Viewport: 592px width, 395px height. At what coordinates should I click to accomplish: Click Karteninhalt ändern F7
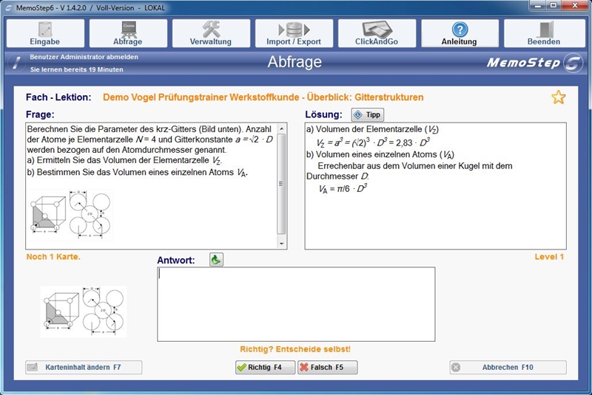tap(84, 367)
